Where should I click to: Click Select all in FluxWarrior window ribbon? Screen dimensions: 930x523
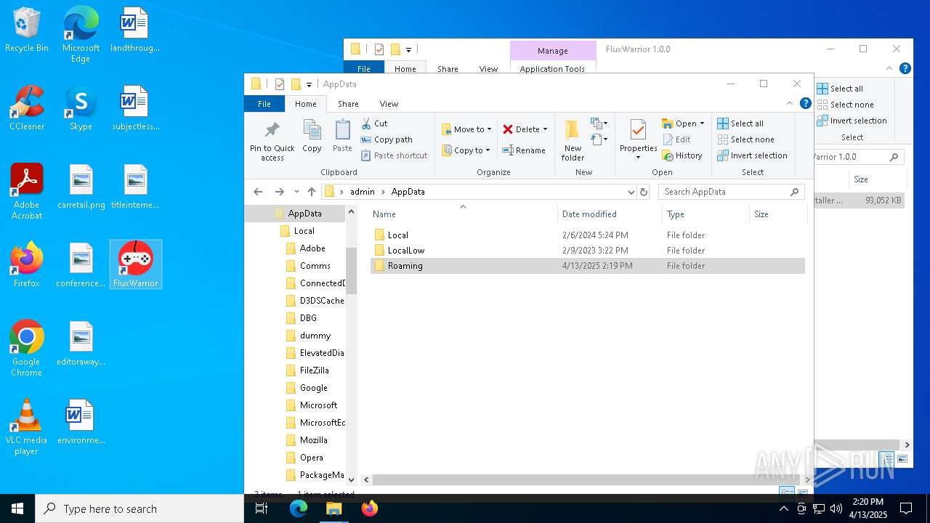(x=840, y=89)
